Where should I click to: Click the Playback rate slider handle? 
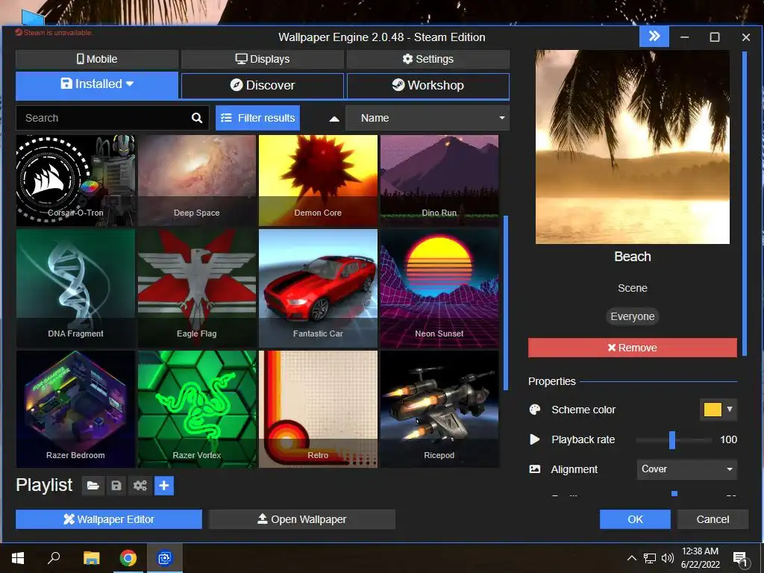click(x=672, y=440)
